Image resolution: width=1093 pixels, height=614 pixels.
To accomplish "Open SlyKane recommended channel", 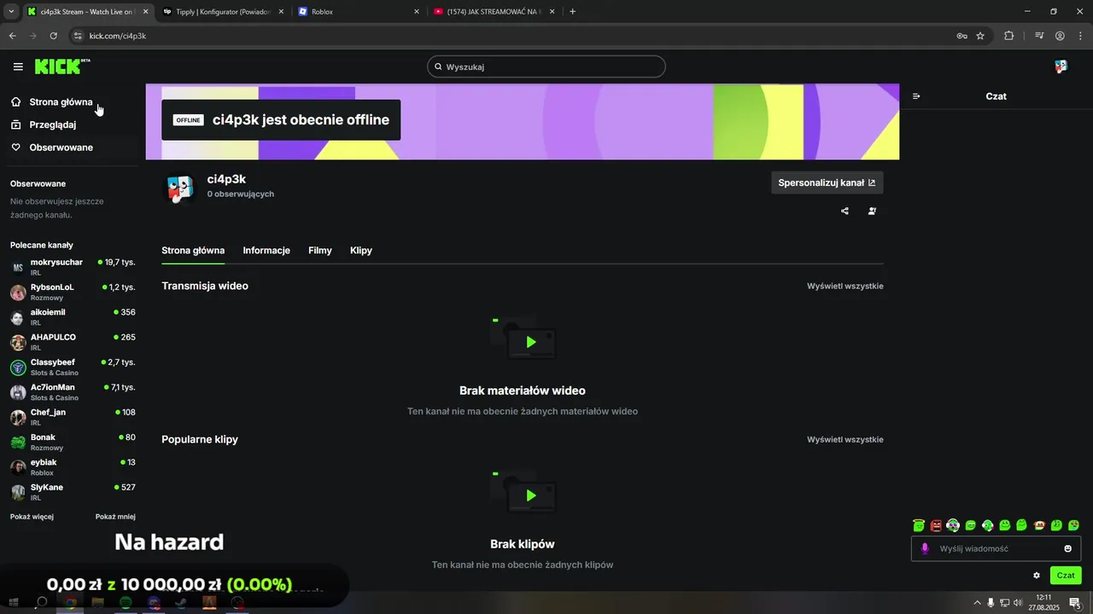I will [x=73, y=492].
